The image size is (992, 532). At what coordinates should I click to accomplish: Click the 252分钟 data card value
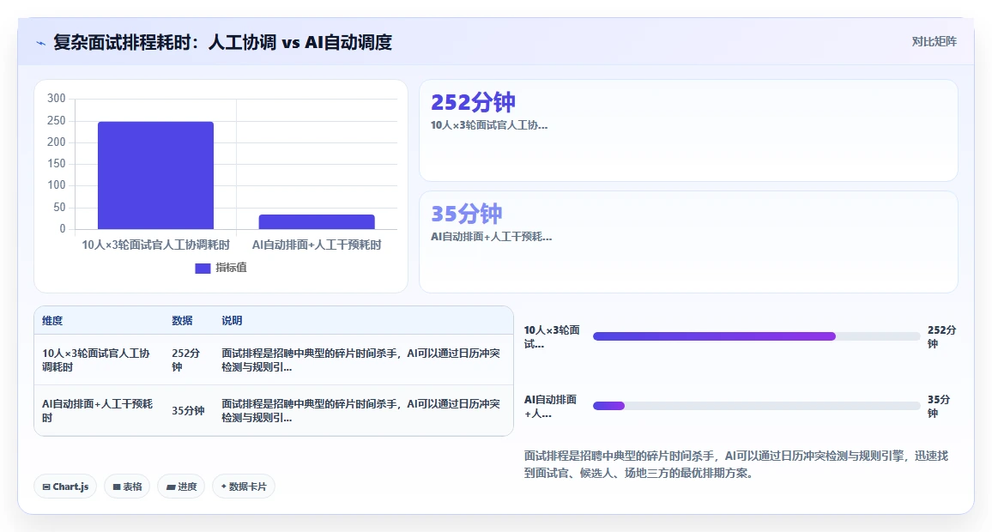point(473,102)
